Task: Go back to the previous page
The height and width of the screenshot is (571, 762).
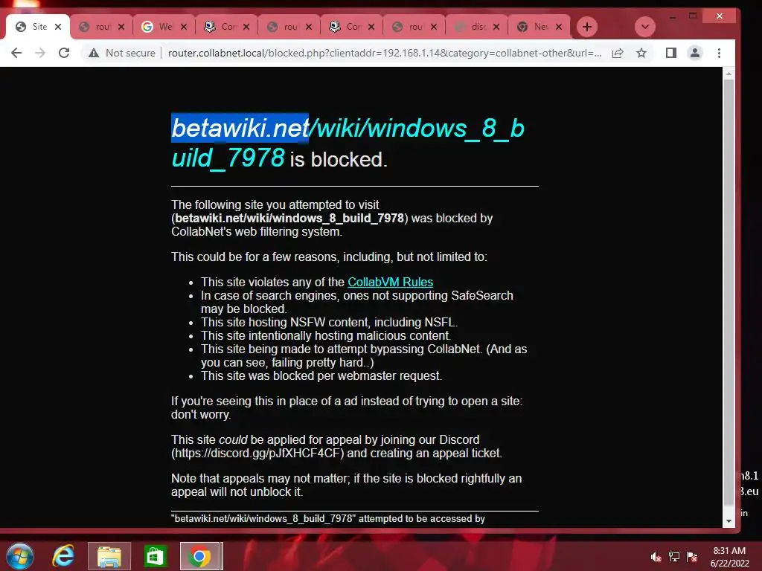Action: point(16,53)
